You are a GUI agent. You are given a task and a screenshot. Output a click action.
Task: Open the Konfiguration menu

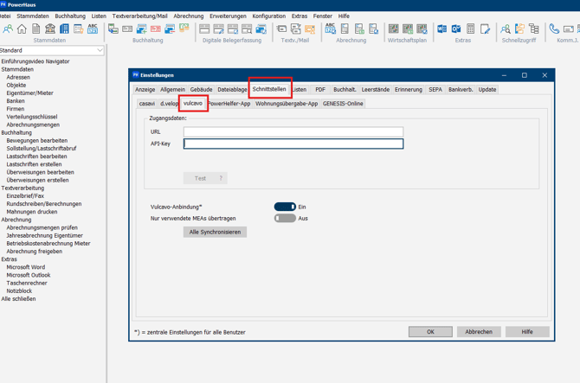coord(268,16)
